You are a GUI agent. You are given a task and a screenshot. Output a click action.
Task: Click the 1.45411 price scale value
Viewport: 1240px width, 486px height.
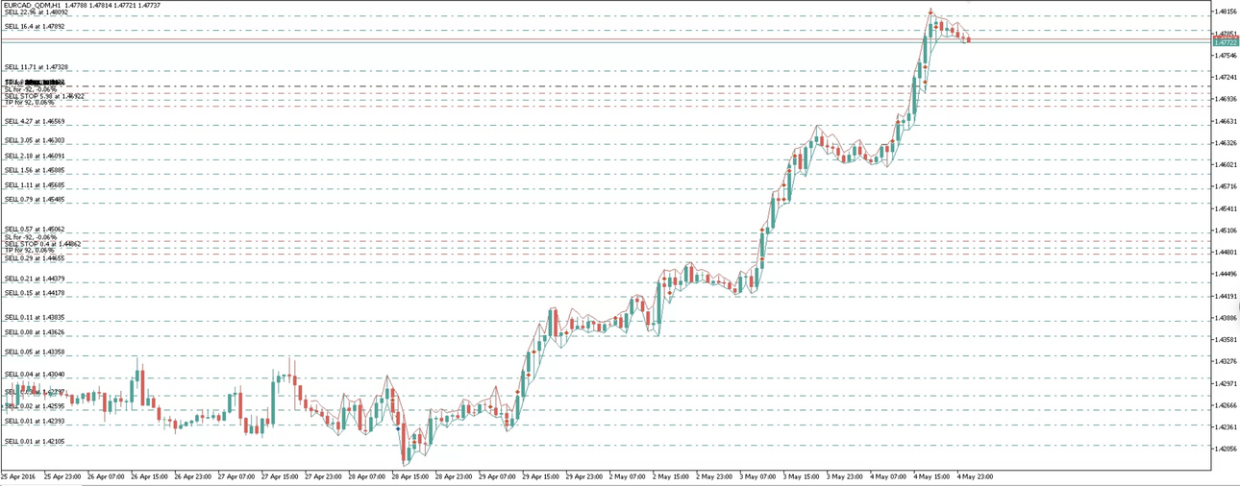[x=1224, y=208]
